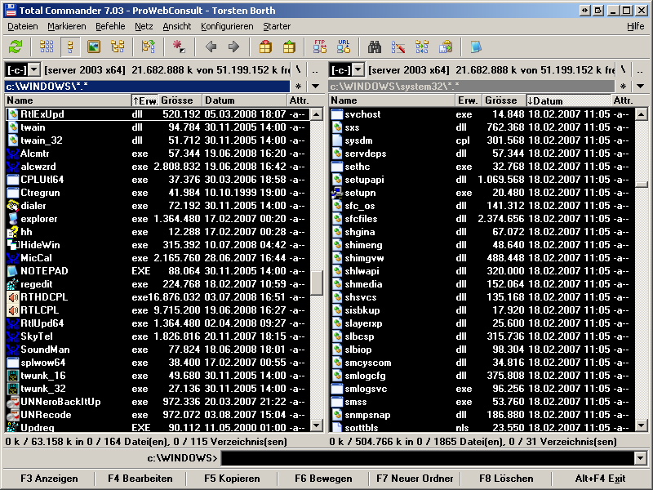Image resolution: width=653 pixels, height=490 pixels.
Task: Click F3 Anzeigen button
Action: 49,479
